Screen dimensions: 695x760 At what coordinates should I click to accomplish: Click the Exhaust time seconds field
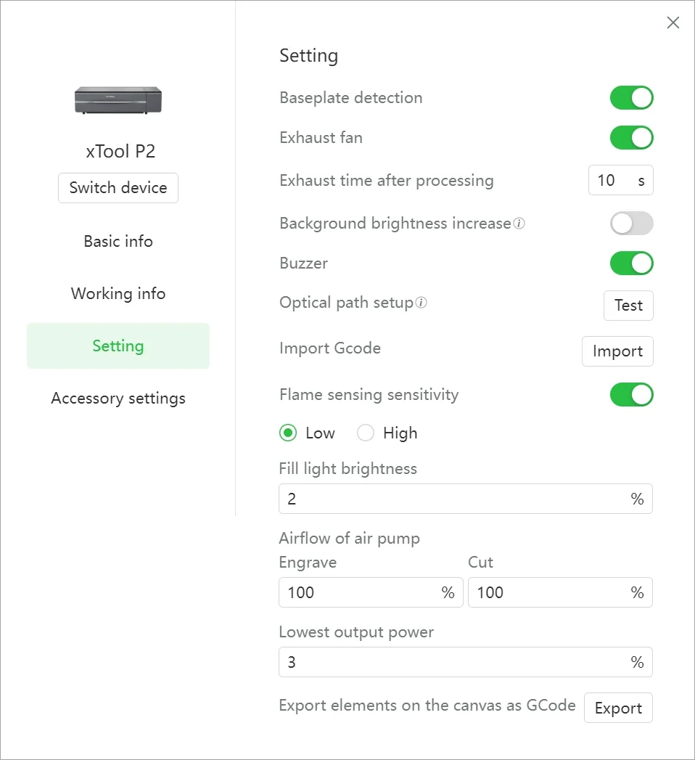coord(620,180)
